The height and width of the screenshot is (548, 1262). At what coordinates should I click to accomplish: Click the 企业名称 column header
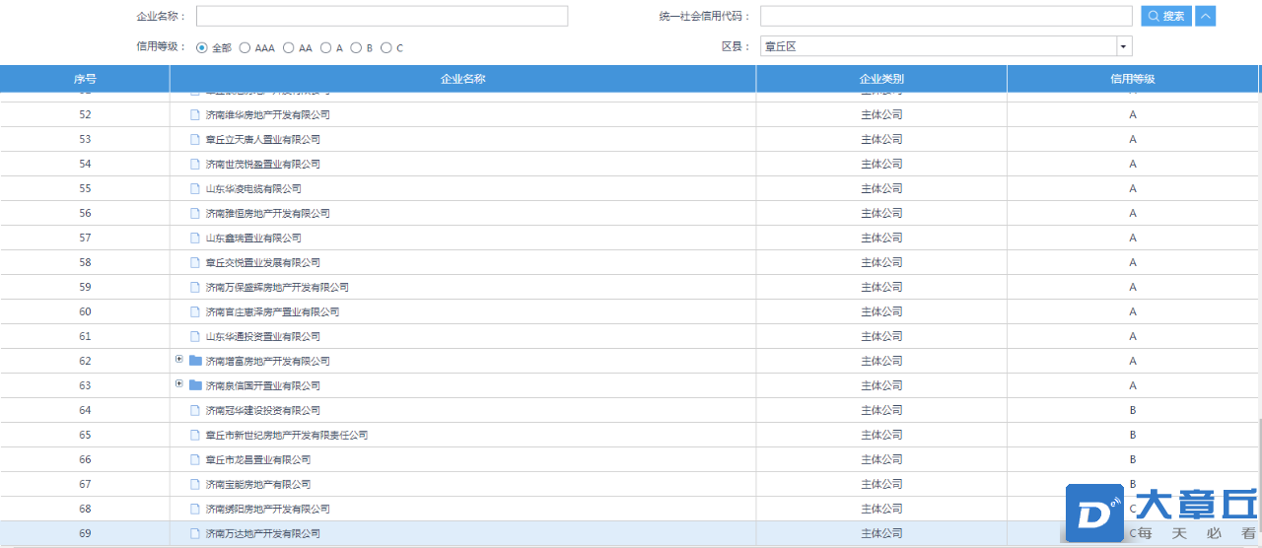pyautogui.click(x=463, y=79)
